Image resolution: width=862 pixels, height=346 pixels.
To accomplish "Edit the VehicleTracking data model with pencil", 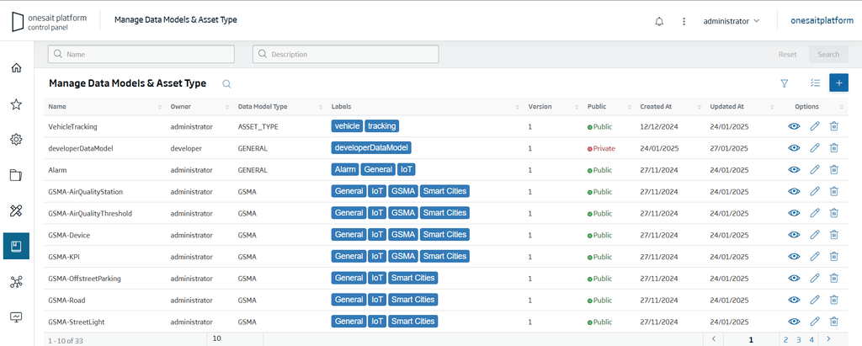I will click(x=814, y=126).
